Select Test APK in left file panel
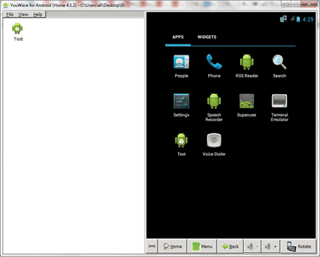 point(18,31)
